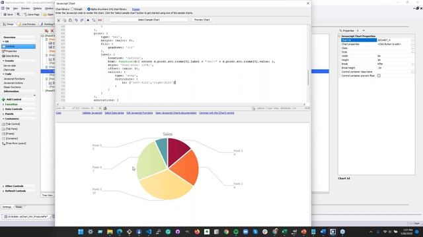Screen dimensions: 423x237
Task: Click the Select Sample Chart button
Action: 149,20
